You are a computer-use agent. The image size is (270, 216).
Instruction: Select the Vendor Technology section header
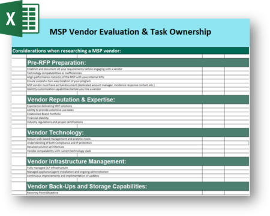coord(138,133)
